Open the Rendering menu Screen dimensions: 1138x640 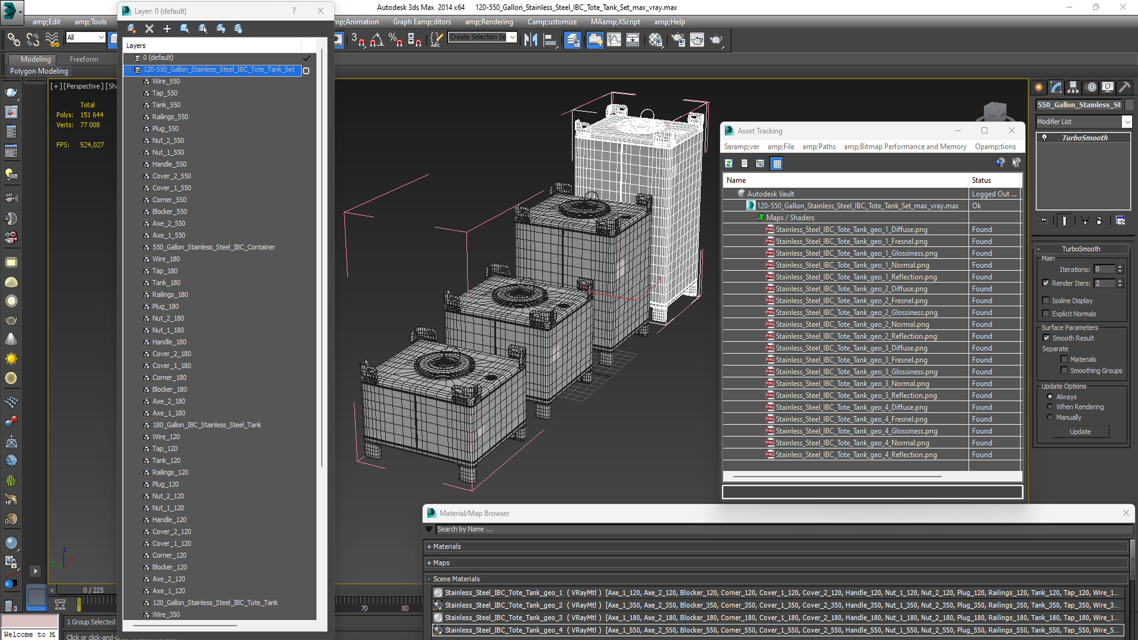tap(489, 22)
